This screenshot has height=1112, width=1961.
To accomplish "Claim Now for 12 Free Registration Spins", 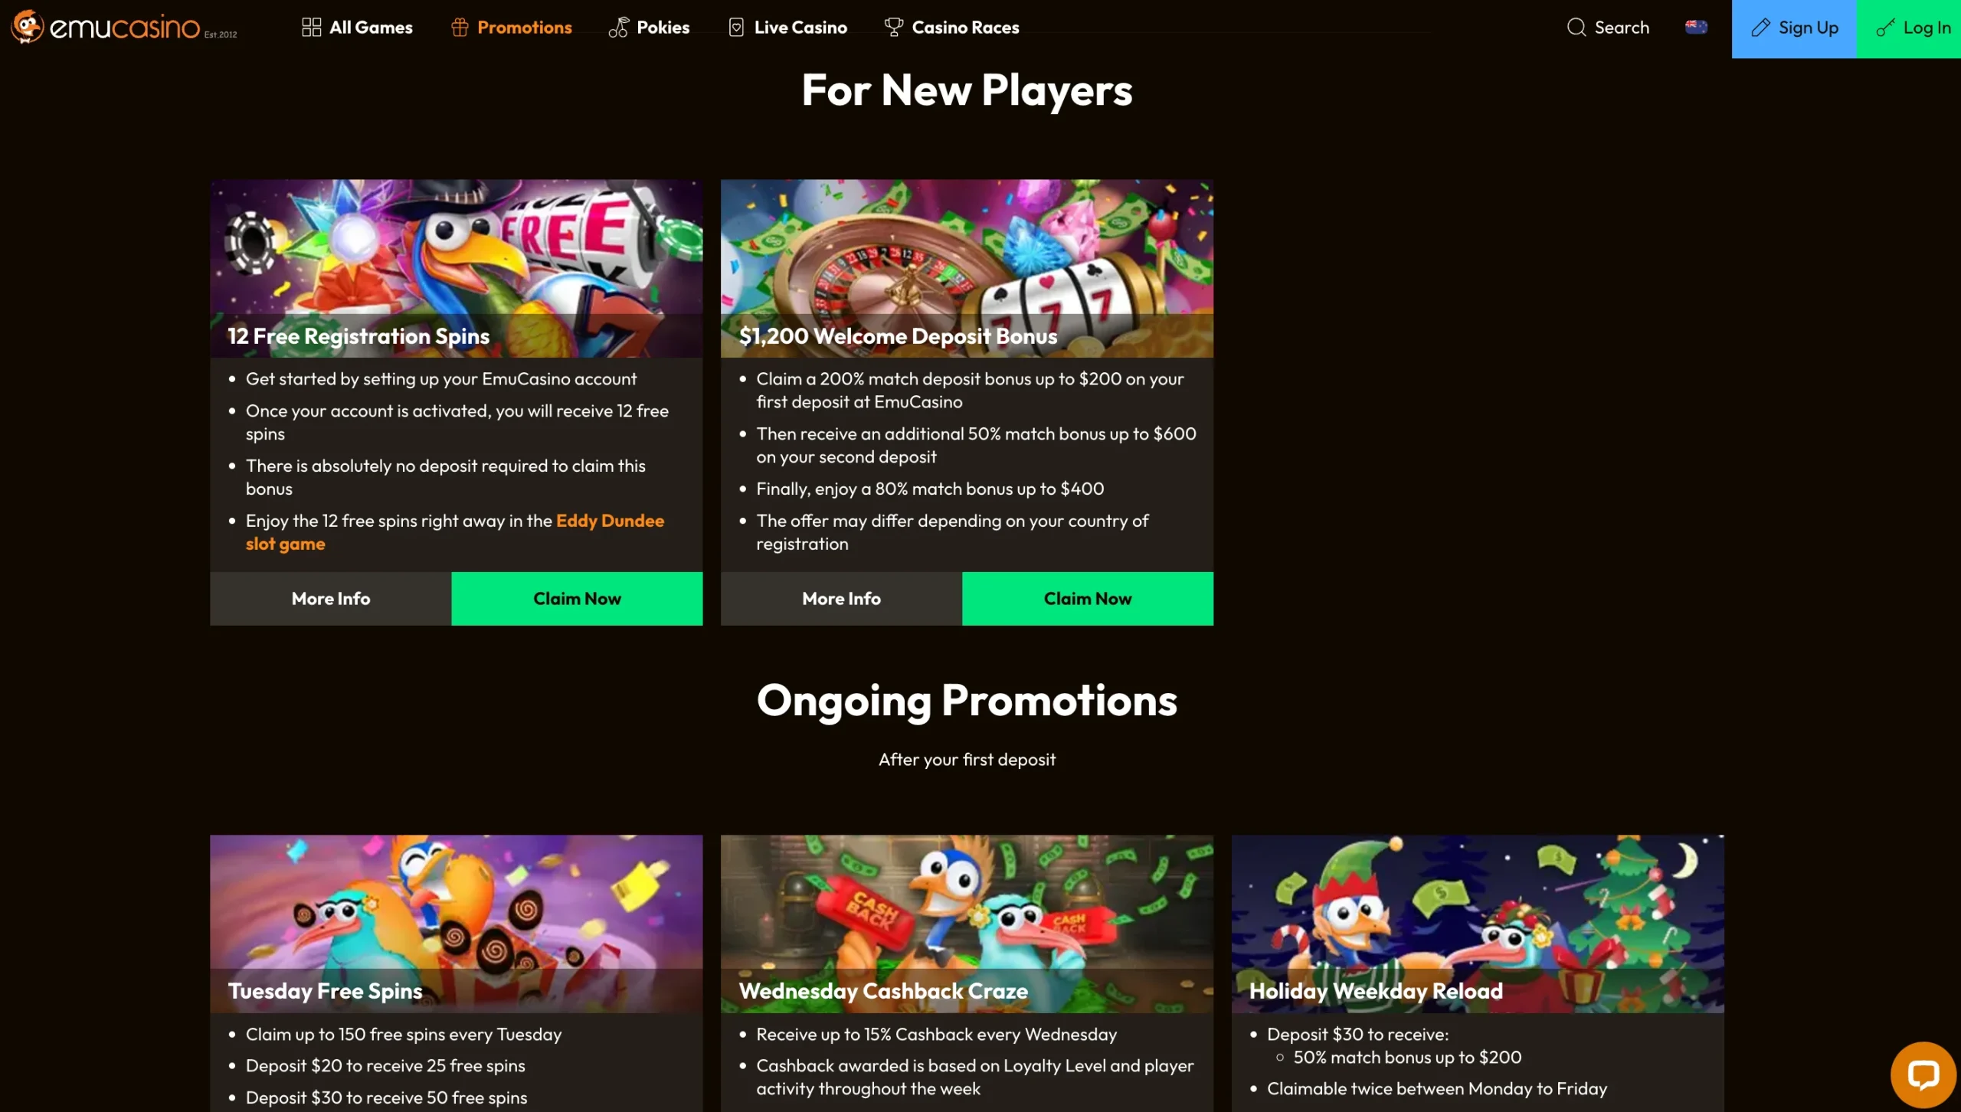I will pos(577,598).
